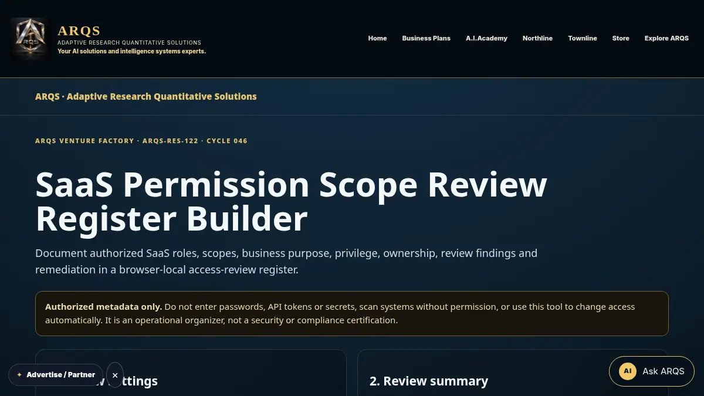Screen dimensions: 704x396
Task: Click the 'ARQS VENTURE FACTORY · ARQS-RES-122 · CYCLE 046' label
Action: (x=141, y=141)
